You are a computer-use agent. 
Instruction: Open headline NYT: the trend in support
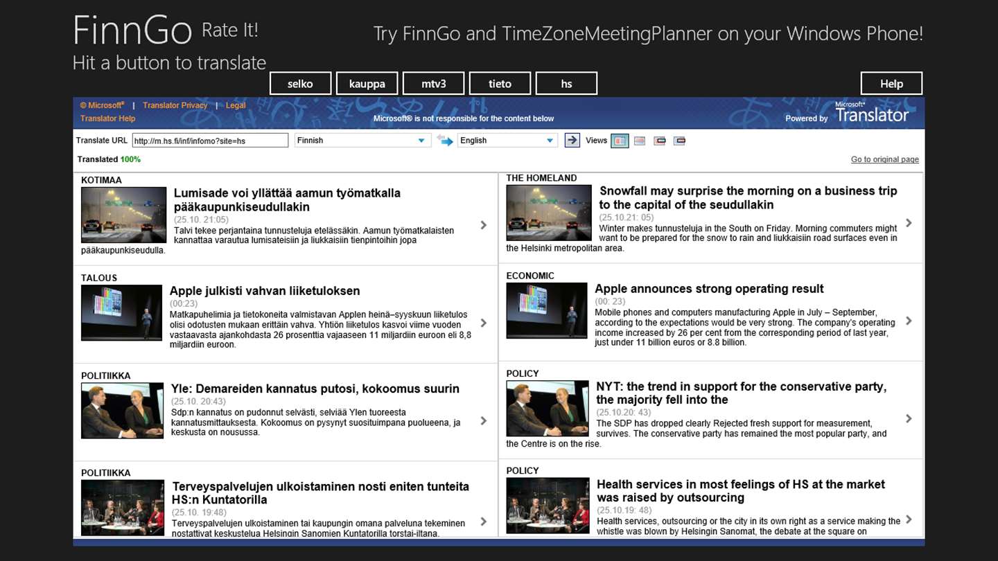point(742,393)
